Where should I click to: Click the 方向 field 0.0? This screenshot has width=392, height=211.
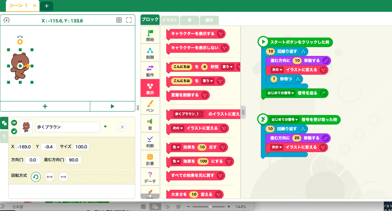tap(32, 160)
